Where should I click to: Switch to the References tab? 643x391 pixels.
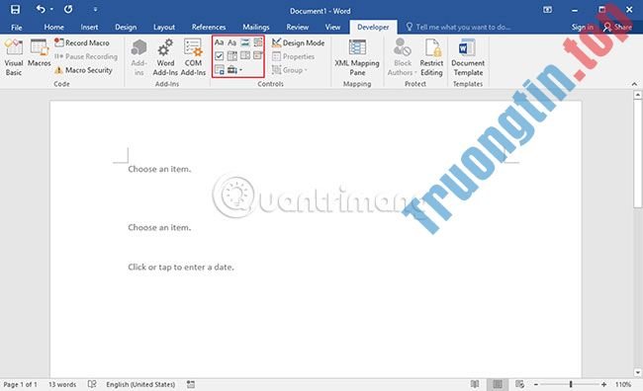tap(209, 27)
